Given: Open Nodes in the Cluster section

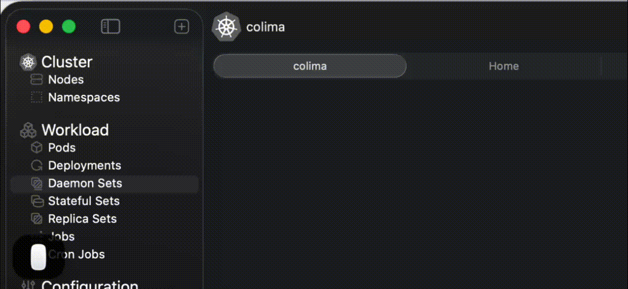Looking at the screenshot, I should point(65,80).
